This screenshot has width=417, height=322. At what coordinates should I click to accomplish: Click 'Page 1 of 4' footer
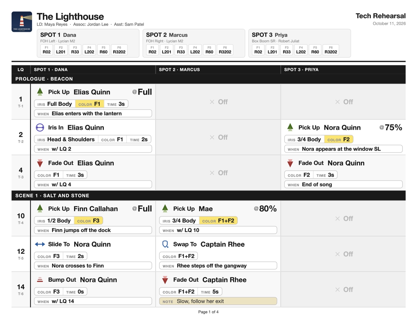[208, 312]
